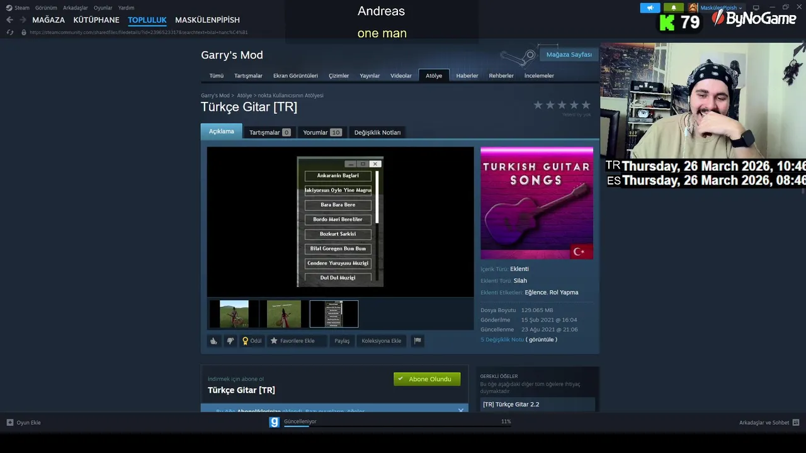Click Arkadaşlar ve Sohbet label
This screenshot has width=806, height=453.
(x=764, y=423)
